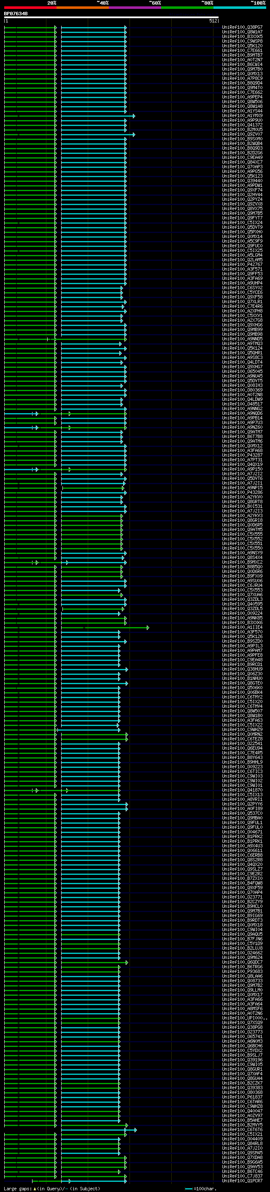Open last hit UniRef100_Q1PCR7
This screenshot has height=1192, width=270.
tap(242, 1181)
